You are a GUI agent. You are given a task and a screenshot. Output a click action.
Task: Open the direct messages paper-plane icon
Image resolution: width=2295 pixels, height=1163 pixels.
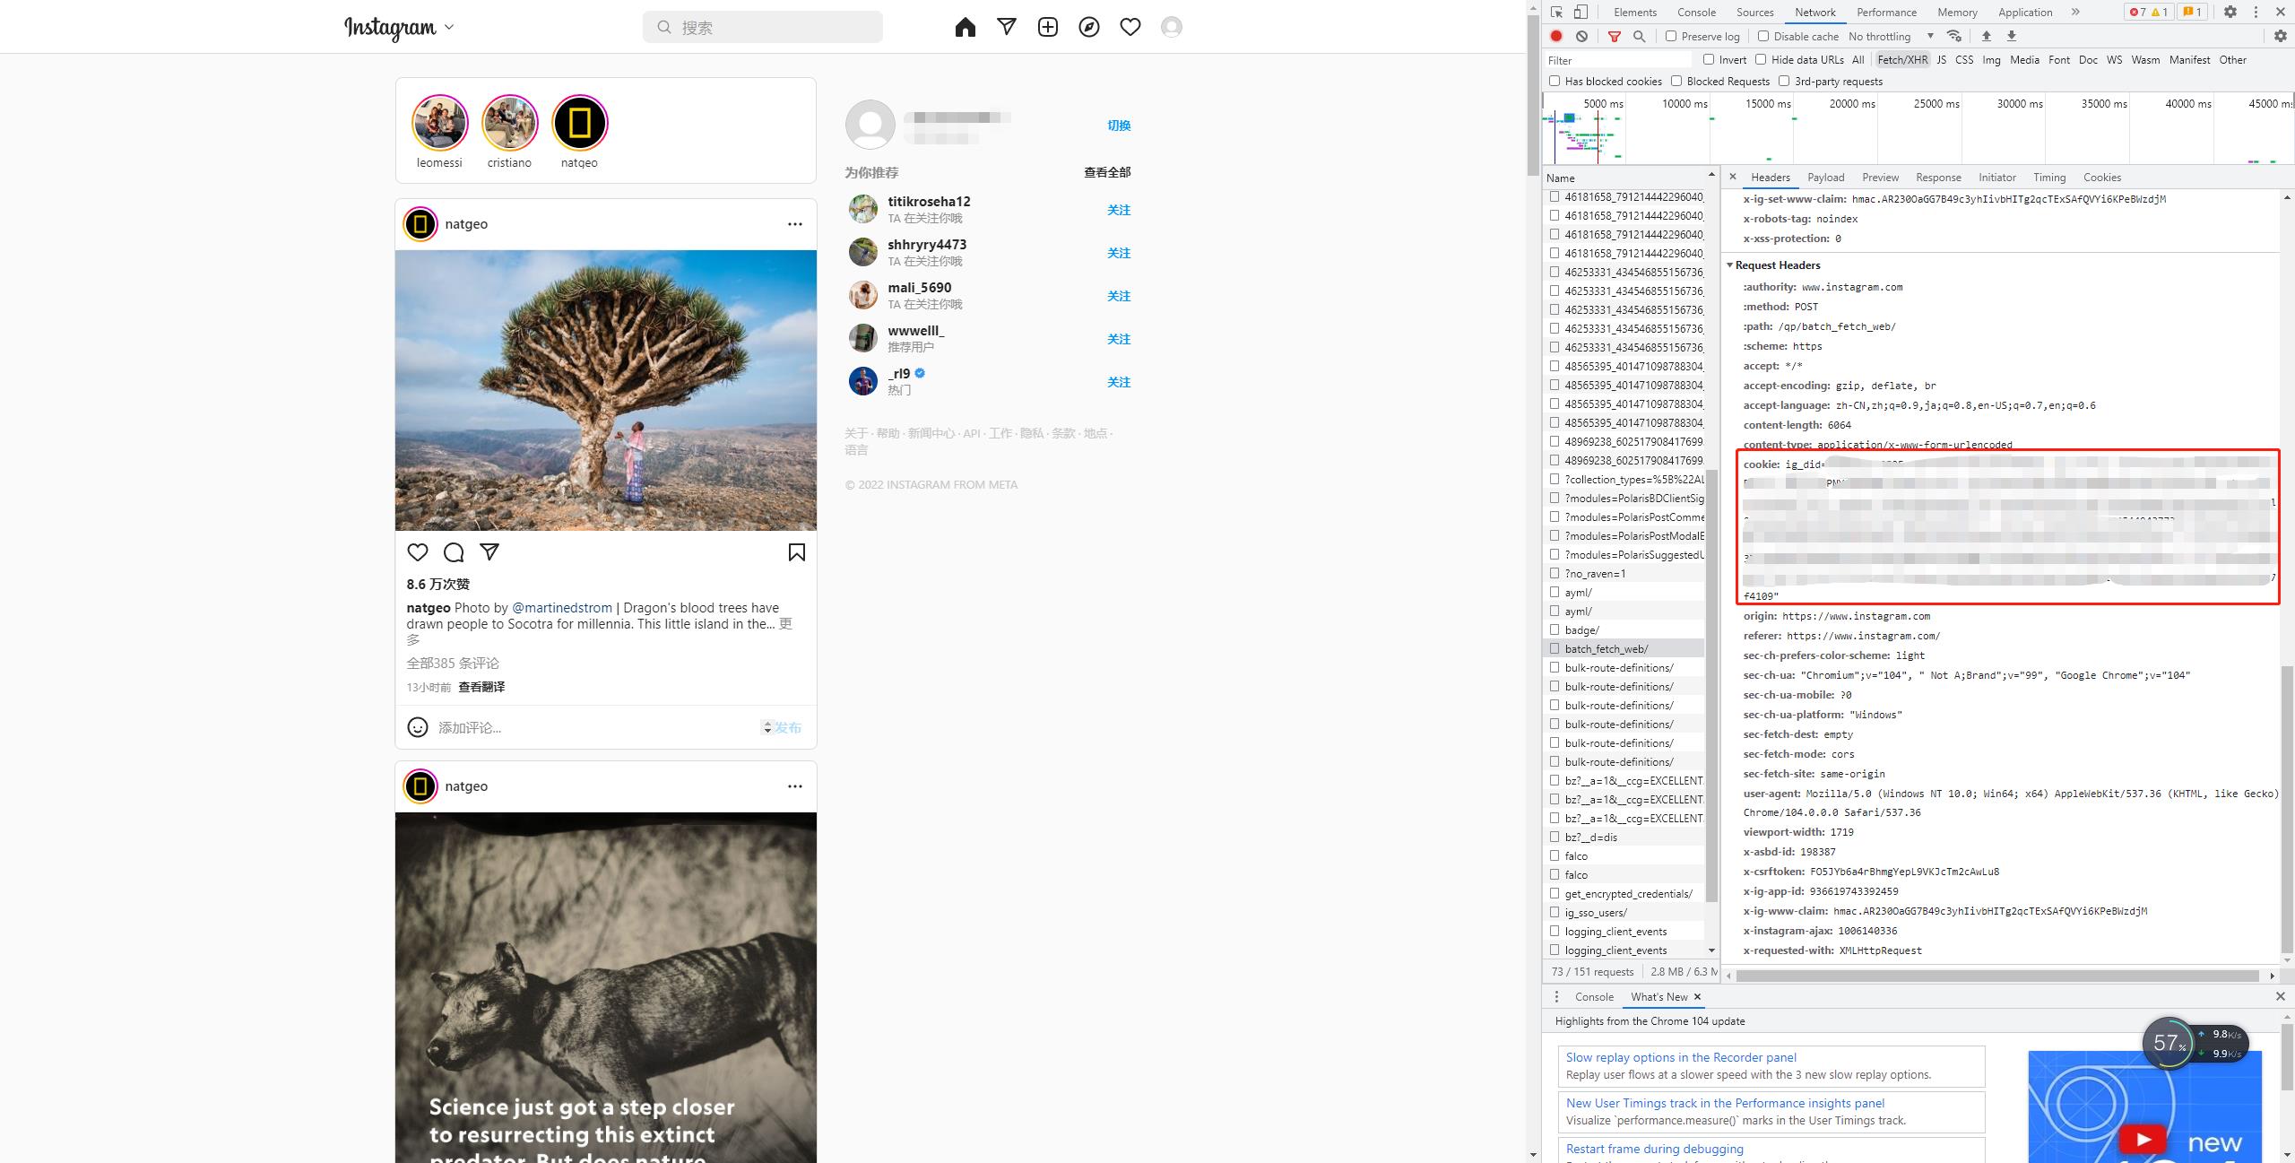click(1007, 27)
